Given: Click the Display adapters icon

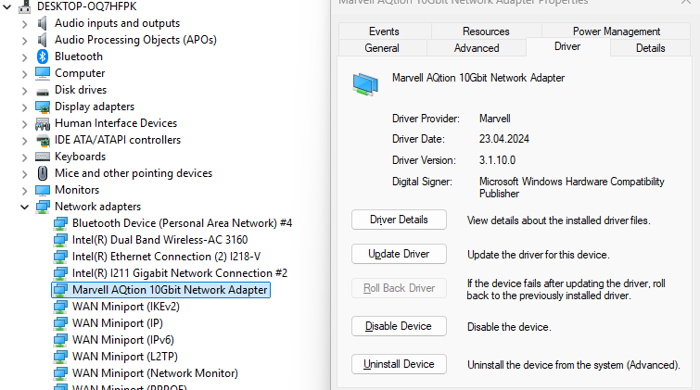Looking at the screenshot, I should coord(43,107).
